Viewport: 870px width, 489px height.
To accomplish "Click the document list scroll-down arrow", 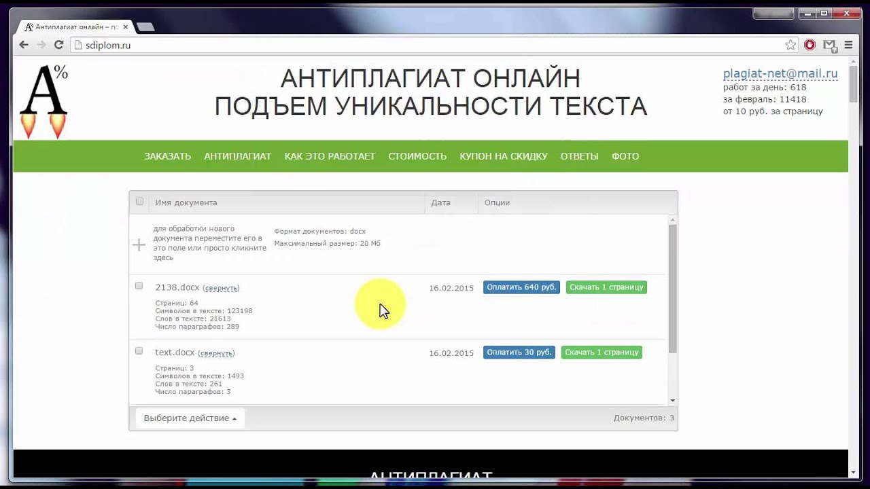I will [673, 401].
